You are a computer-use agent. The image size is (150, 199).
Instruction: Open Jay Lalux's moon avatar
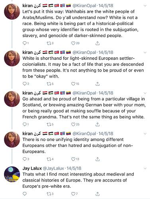12,174
